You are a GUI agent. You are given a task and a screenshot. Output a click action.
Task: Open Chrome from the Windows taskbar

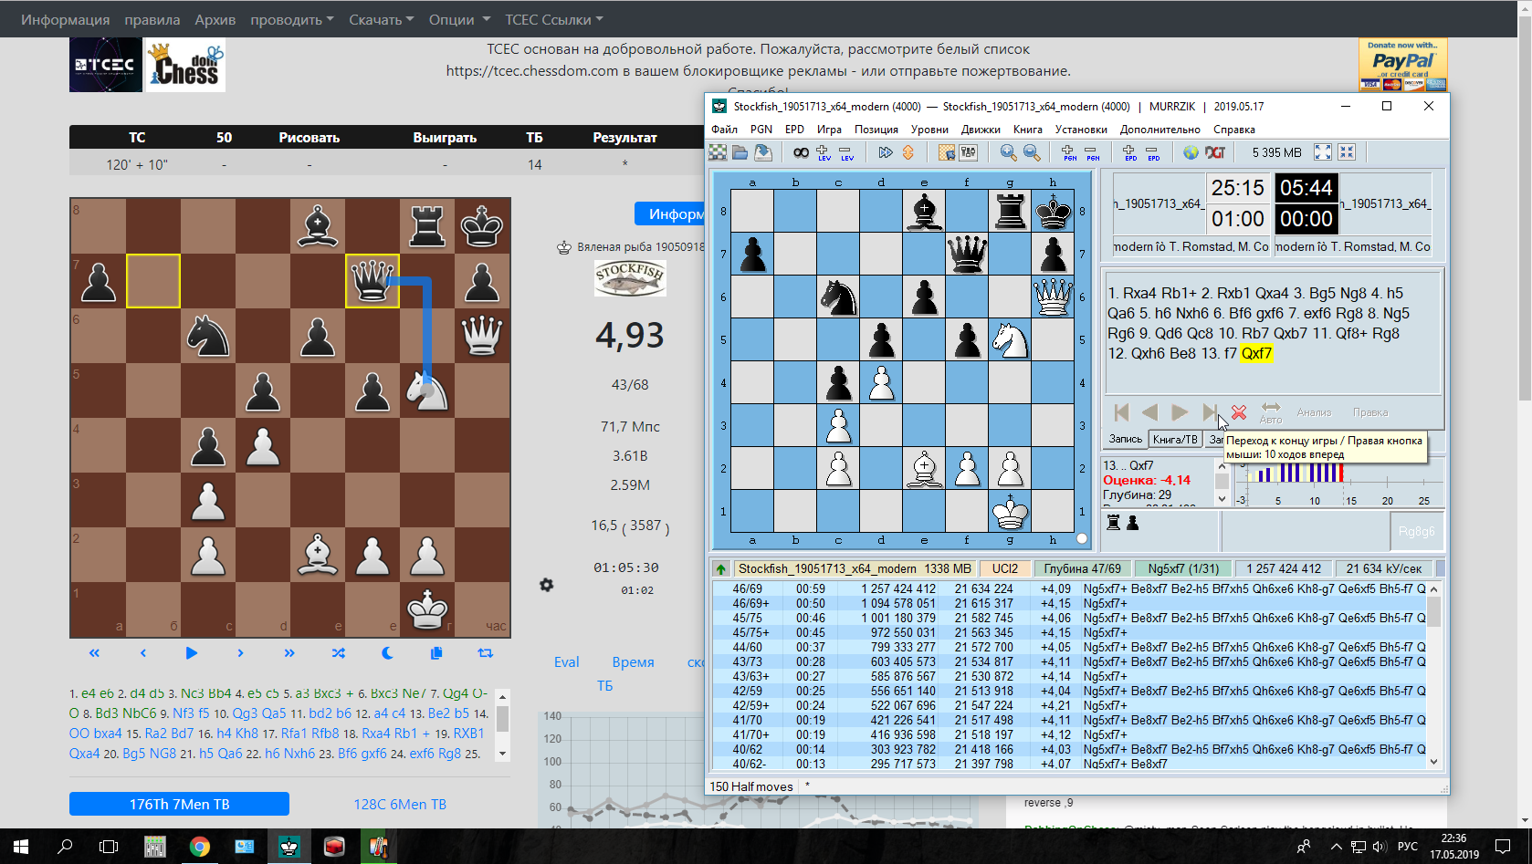(x=199, y=847)
